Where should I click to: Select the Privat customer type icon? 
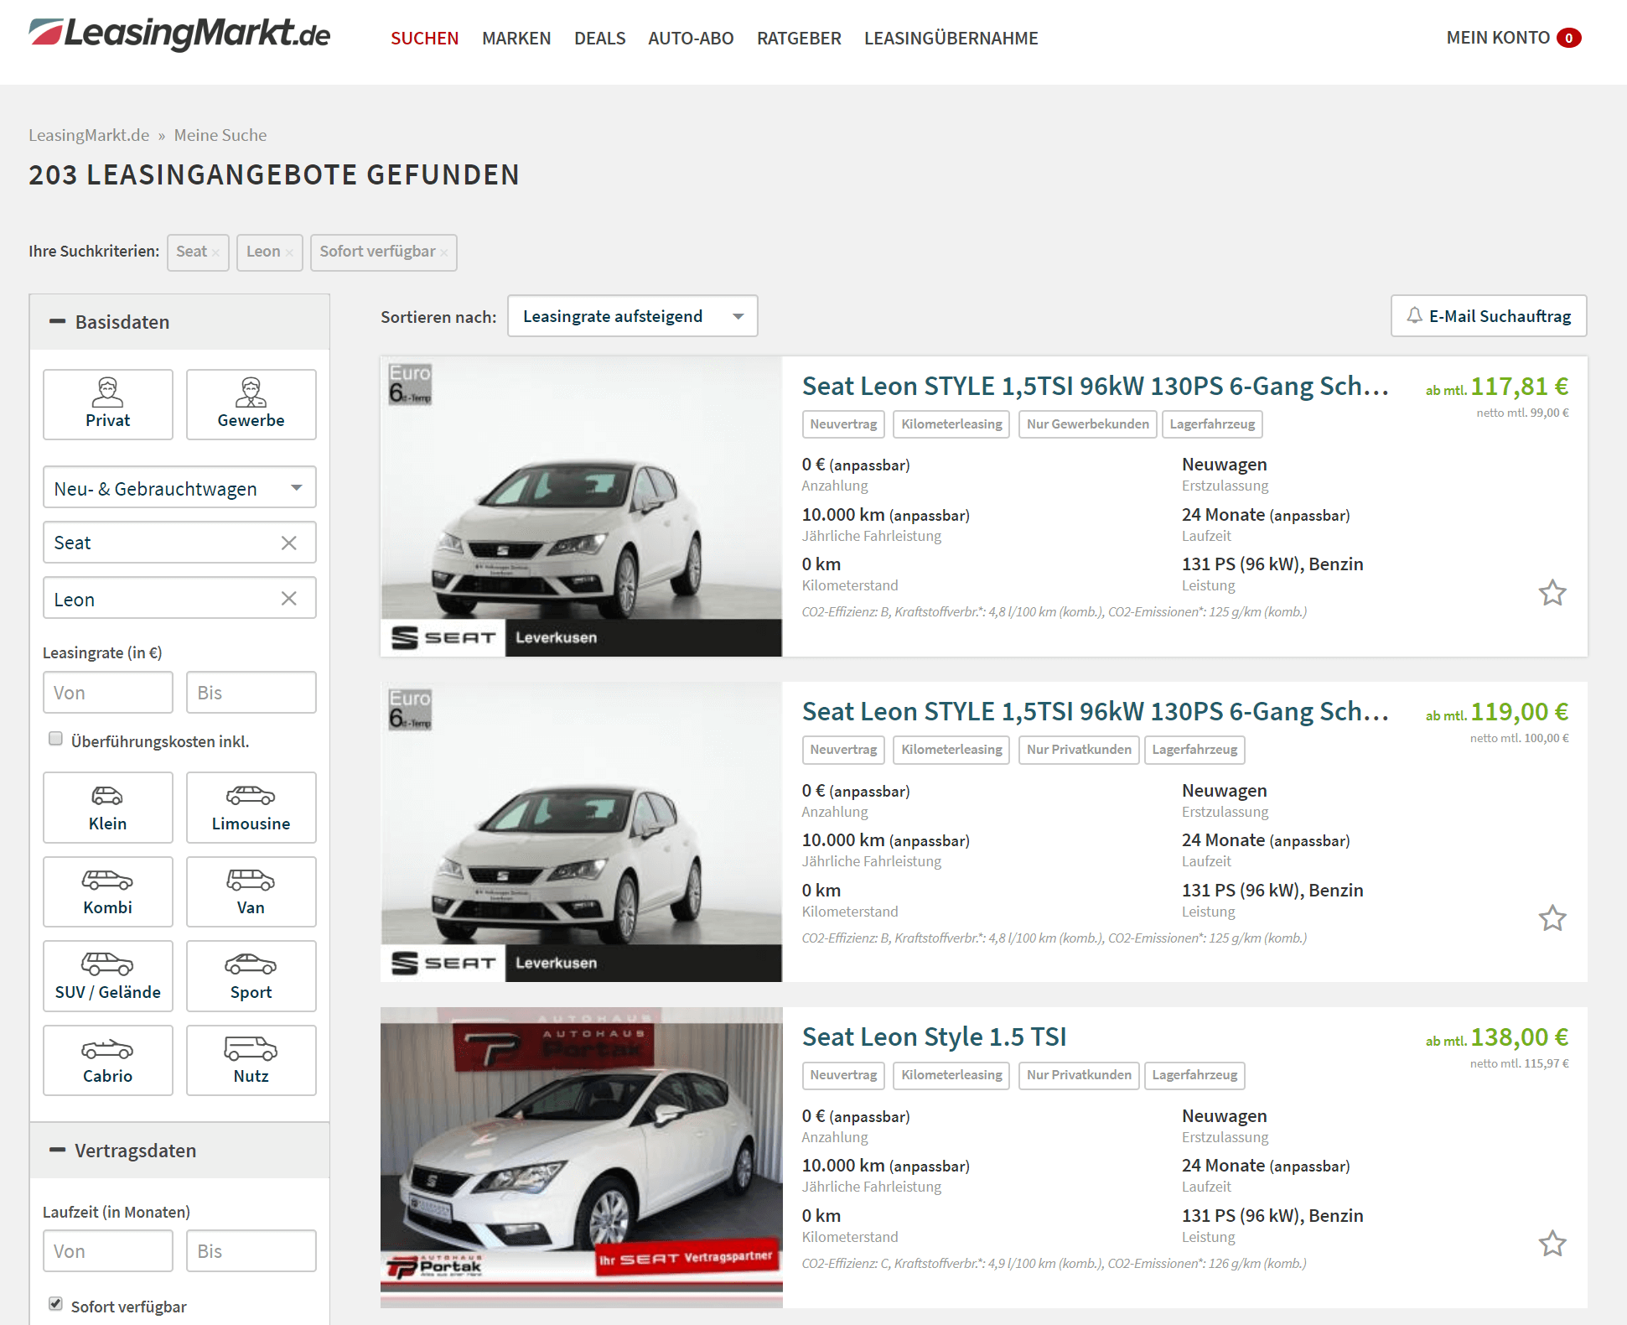click(x=107, y=404)
